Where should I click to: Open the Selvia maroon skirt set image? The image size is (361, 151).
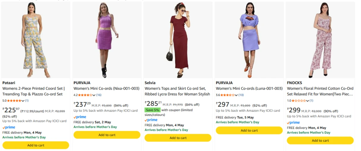click(178, 40)
